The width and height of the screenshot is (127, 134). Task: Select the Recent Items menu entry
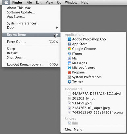tap(31, 35)
